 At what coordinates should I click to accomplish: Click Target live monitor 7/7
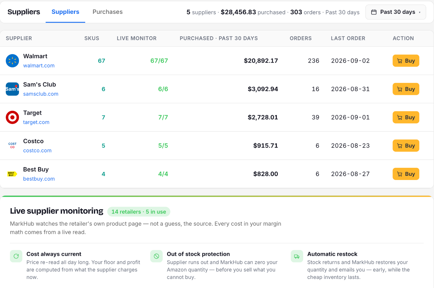pyautogui.click(x=163, y=117)
